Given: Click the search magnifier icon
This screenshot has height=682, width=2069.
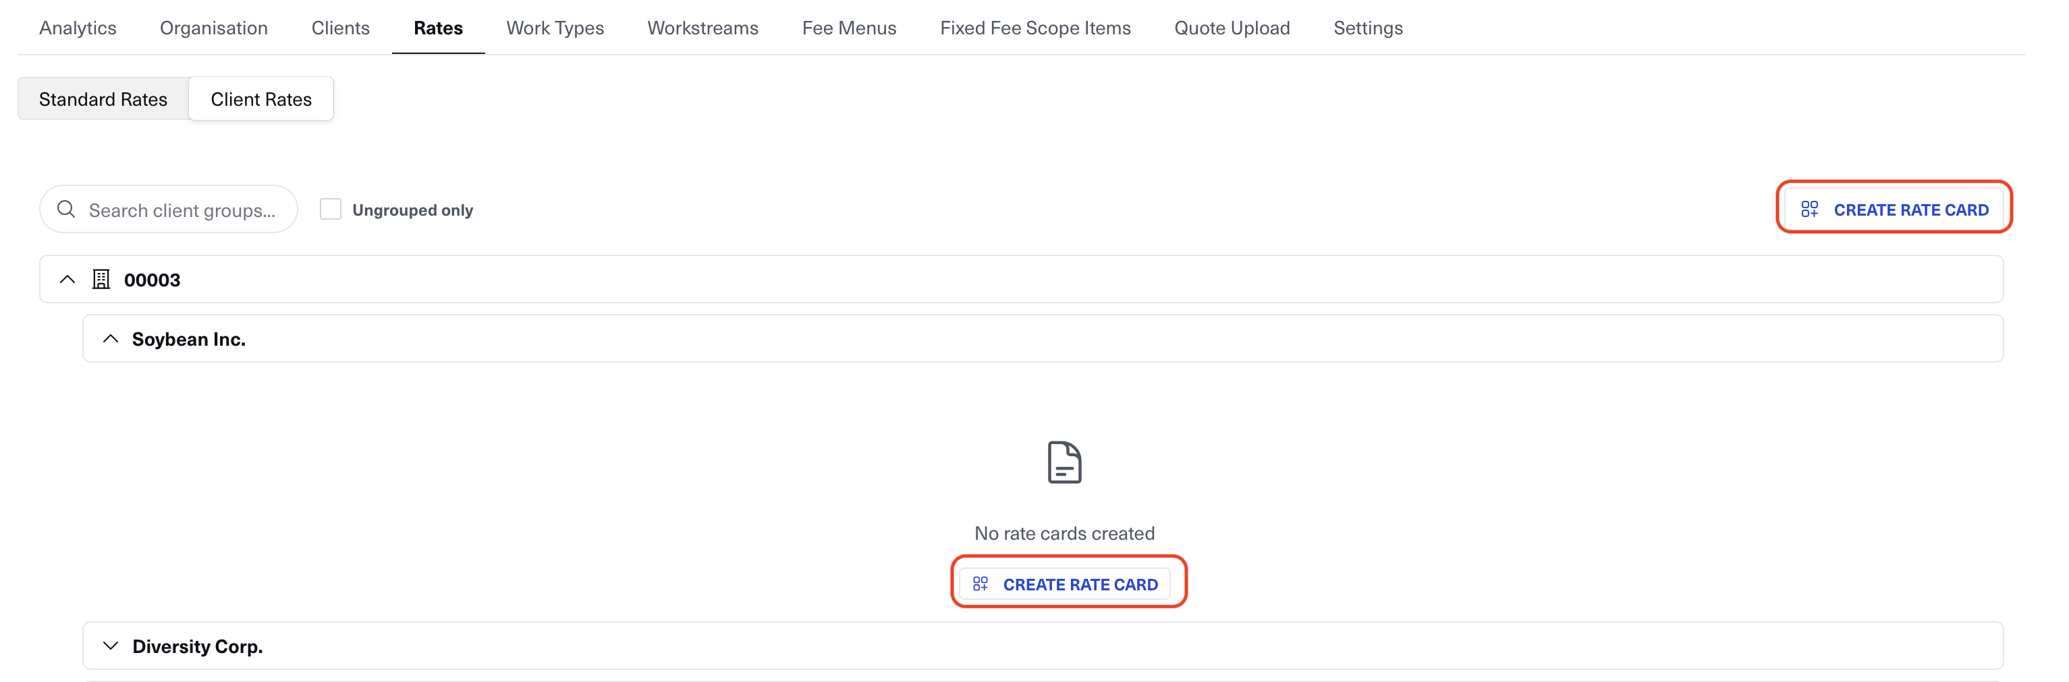Looking at the screenshot, I should click(x=66, y=210).
